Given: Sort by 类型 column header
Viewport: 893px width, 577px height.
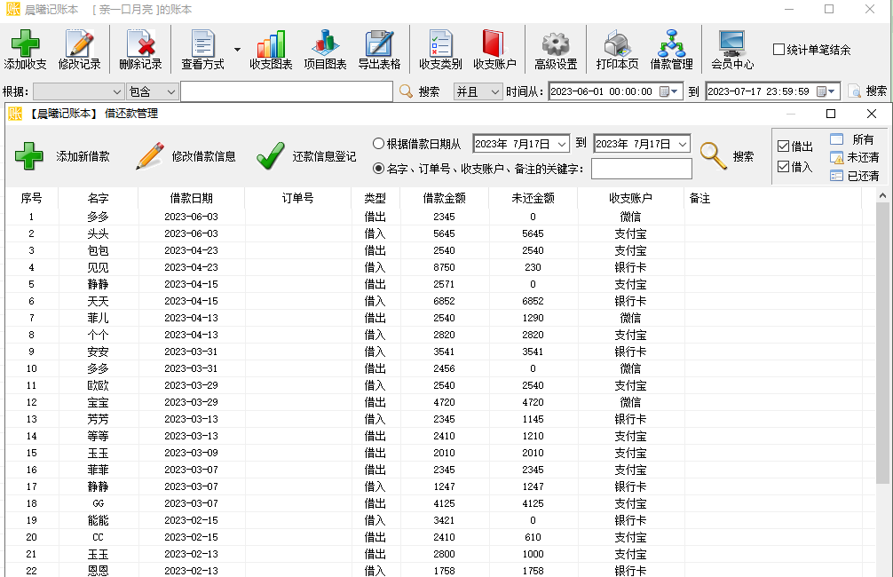Looking at the screenshot, I should (375, 198).
